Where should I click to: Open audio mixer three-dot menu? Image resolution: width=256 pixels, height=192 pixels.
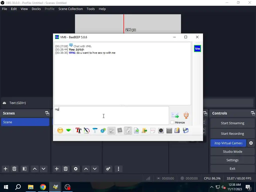tap(118, 169)
